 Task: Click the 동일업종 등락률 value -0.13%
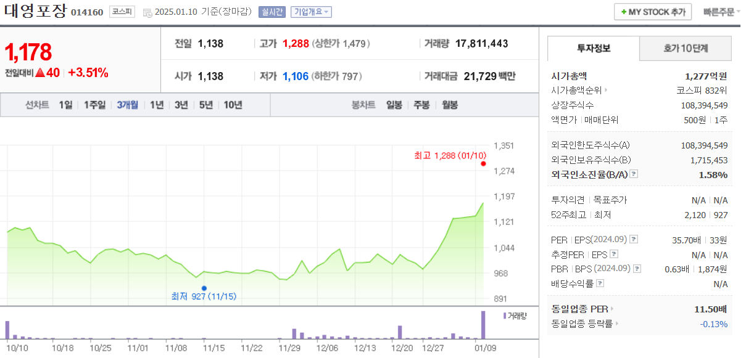[x=714, y=323]
